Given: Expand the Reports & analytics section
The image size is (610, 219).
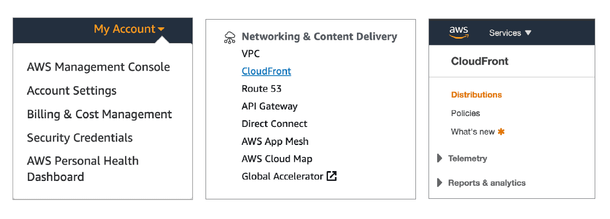Looking at the screenshot, I should point(440,183).
